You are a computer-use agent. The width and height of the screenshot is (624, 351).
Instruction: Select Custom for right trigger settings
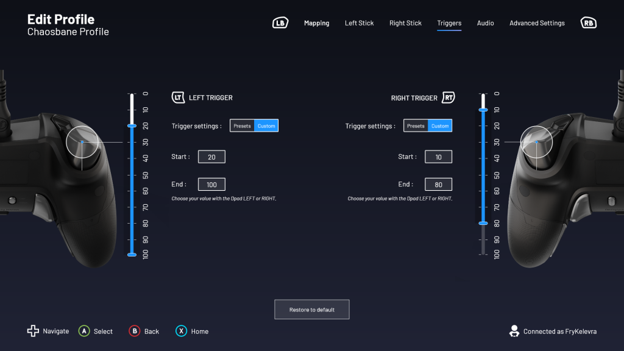440,126
